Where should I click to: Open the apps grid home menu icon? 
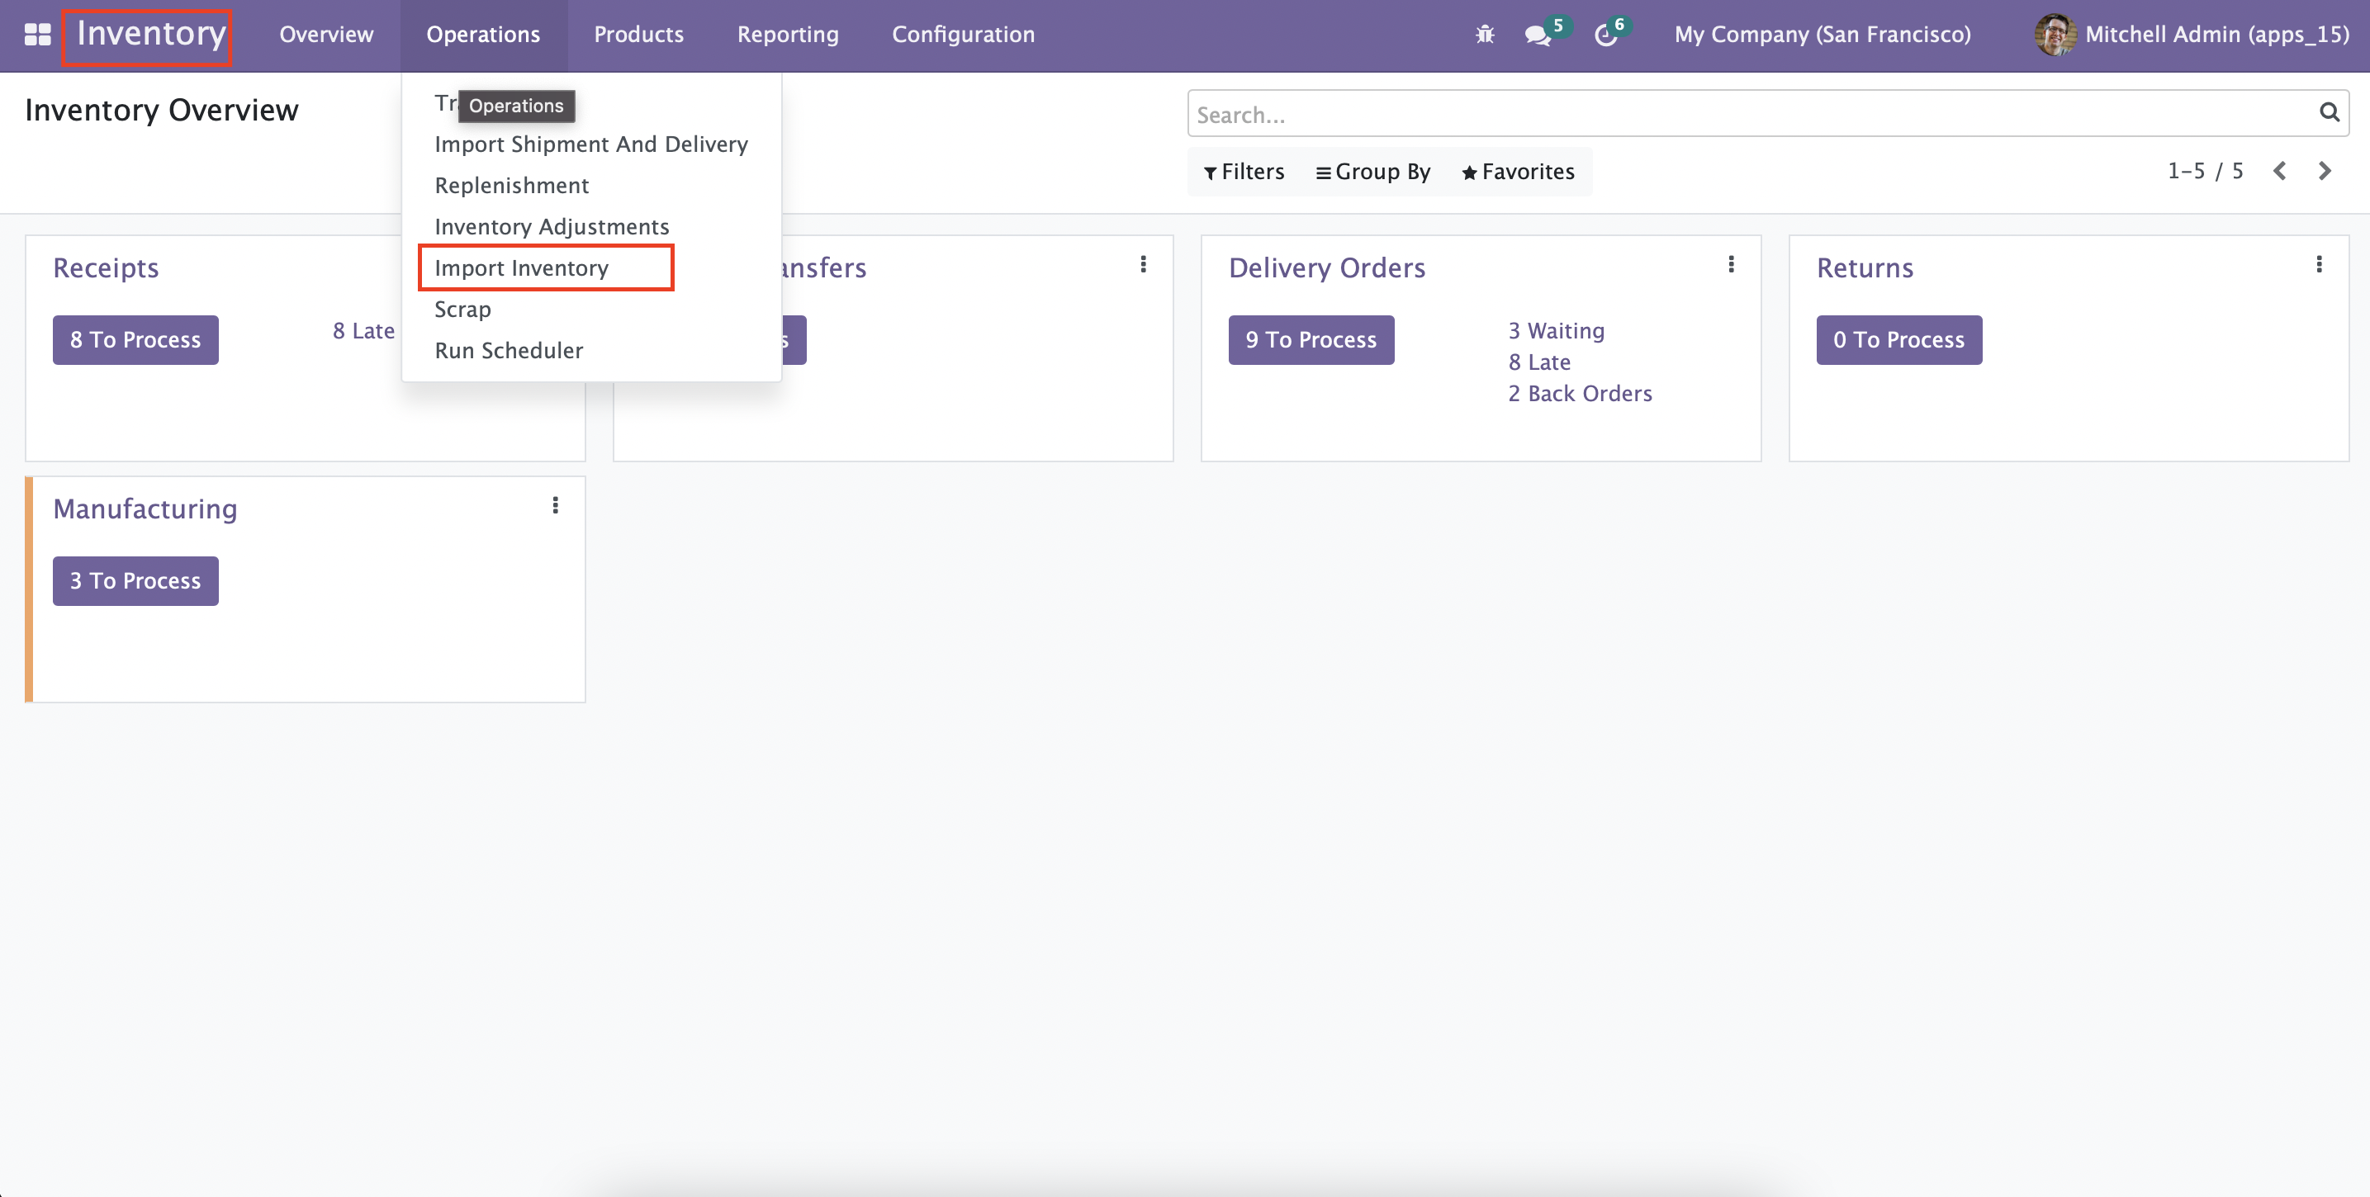pyautogui.click(x=37, y=35)
